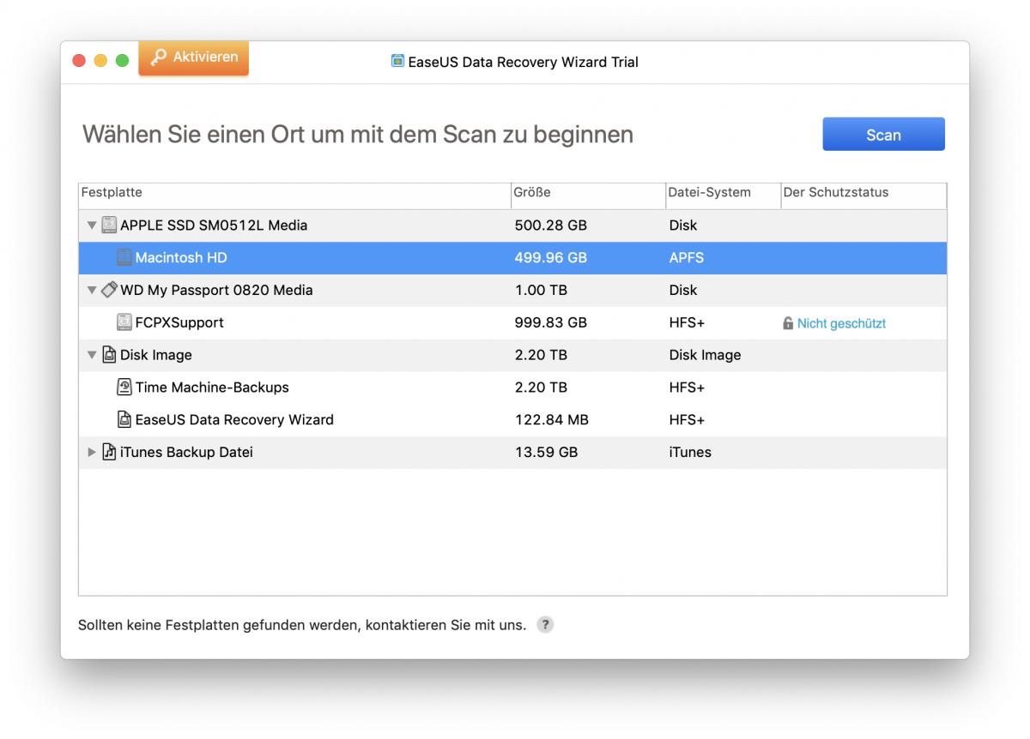Image resolution: width=1030 pixels, height=739 pixels.
Task: Click the Scan button
Action: click(883, 135)
